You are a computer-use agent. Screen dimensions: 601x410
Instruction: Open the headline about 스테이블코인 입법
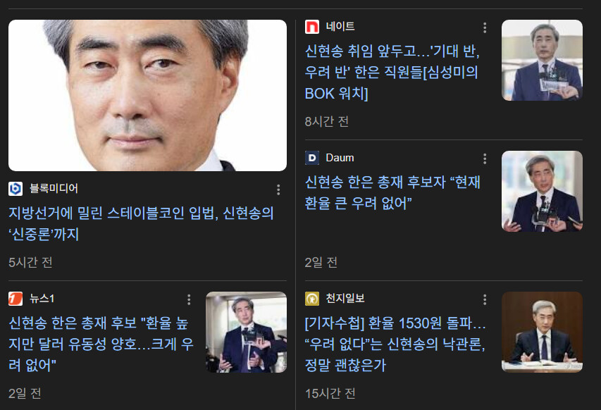[141, 223]
